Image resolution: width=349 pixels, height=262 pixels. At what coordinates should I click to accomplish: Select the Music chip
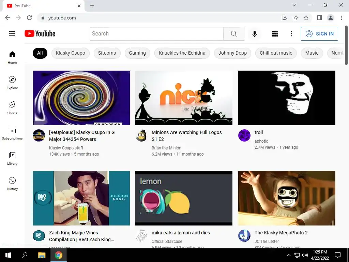[312, 53]
